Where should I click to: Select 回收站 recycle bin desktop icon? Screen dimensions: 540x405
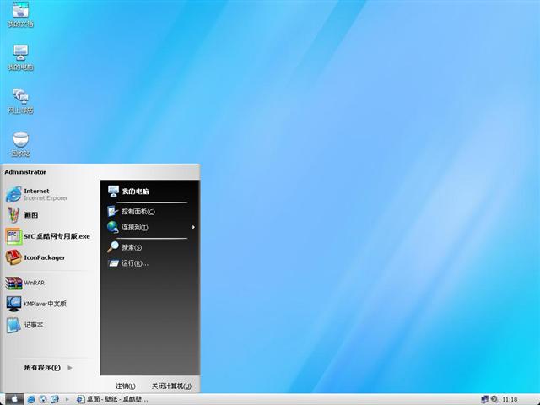(20, 144)
